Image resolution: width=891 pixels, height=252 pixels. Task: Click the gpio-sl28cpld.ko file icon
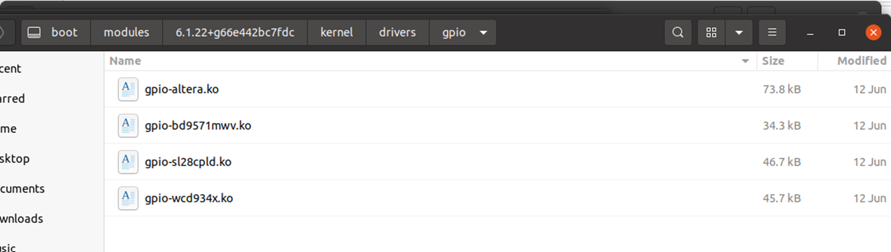[128, 162]
